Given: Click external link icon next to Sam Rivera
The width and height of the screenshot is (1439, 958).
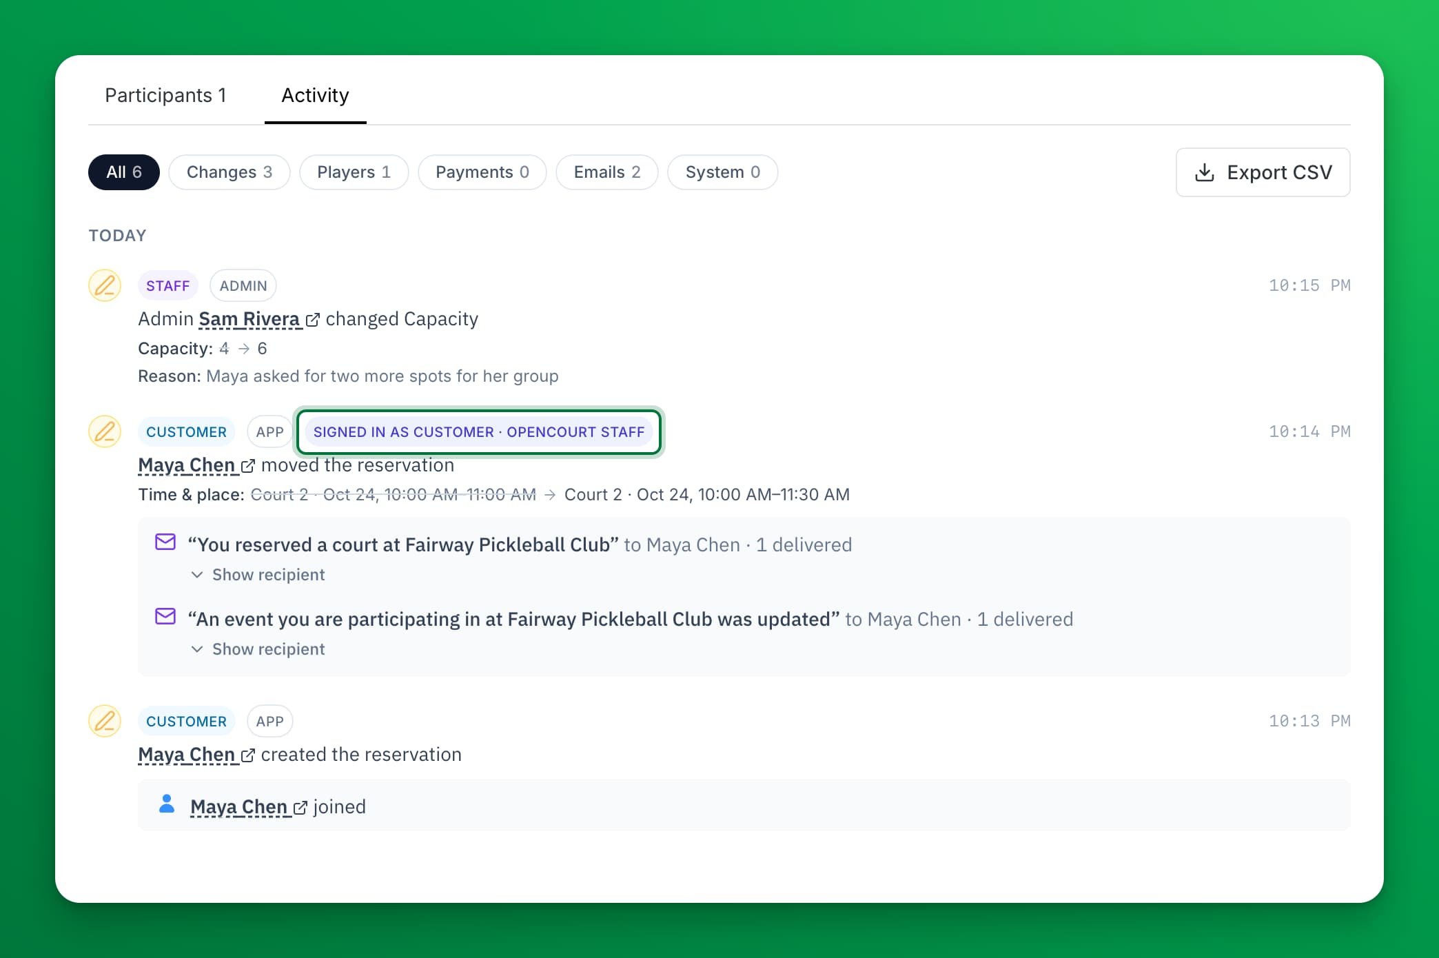Looking at the screenshot, I should coord(312,320).
